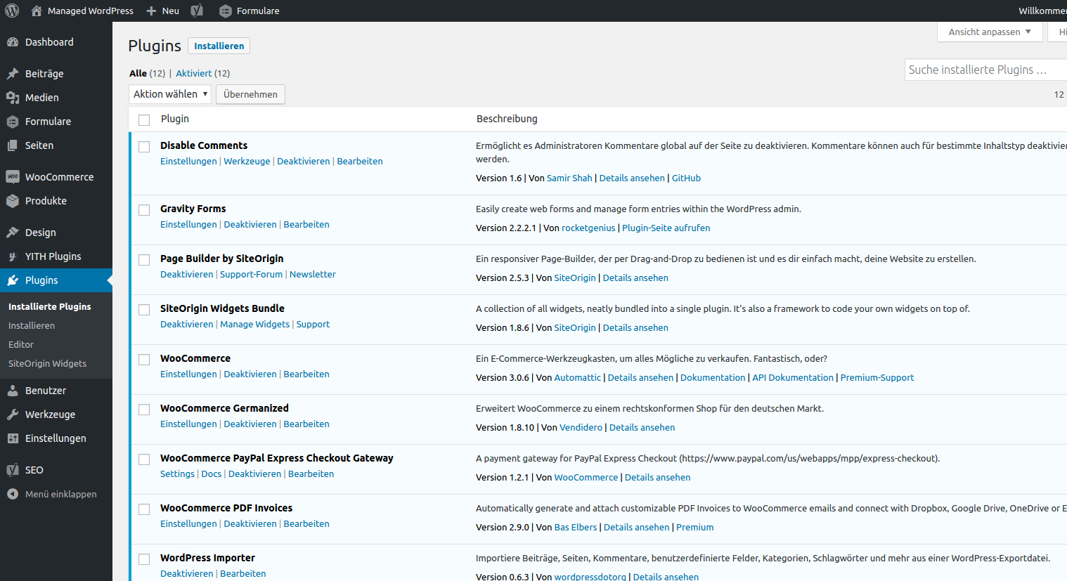The image size is (1067, 581).
Task: Click the Plugins plug icon in the sidebar
Action: 13,280
